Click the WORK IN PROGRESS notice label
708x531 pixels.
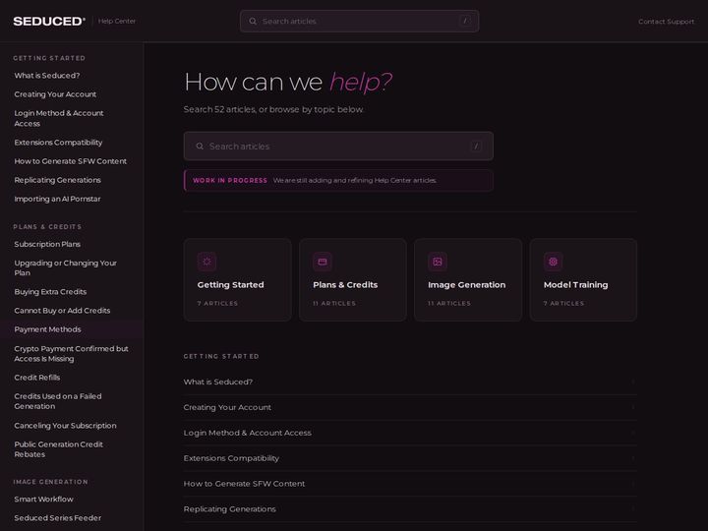[230, 181]
